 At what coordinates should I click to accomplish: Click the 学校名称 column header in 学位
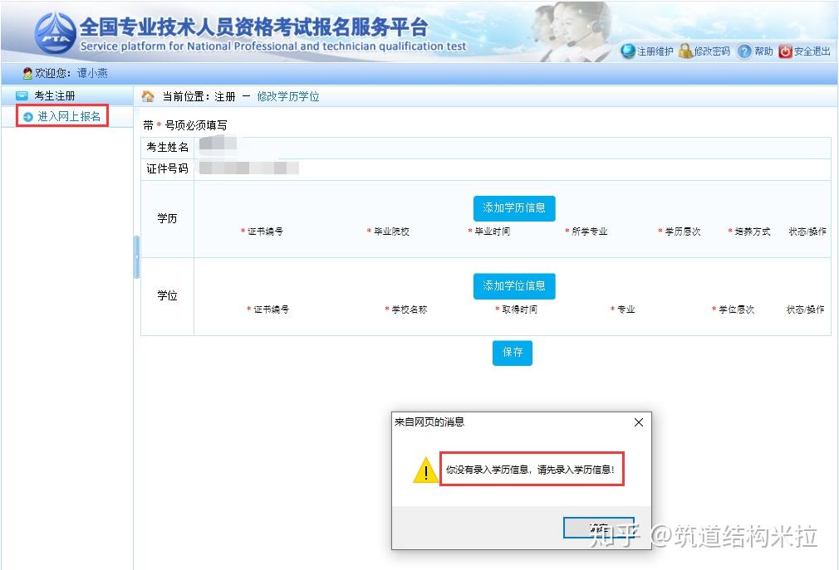pyautogui.click(x=410, y=309)
